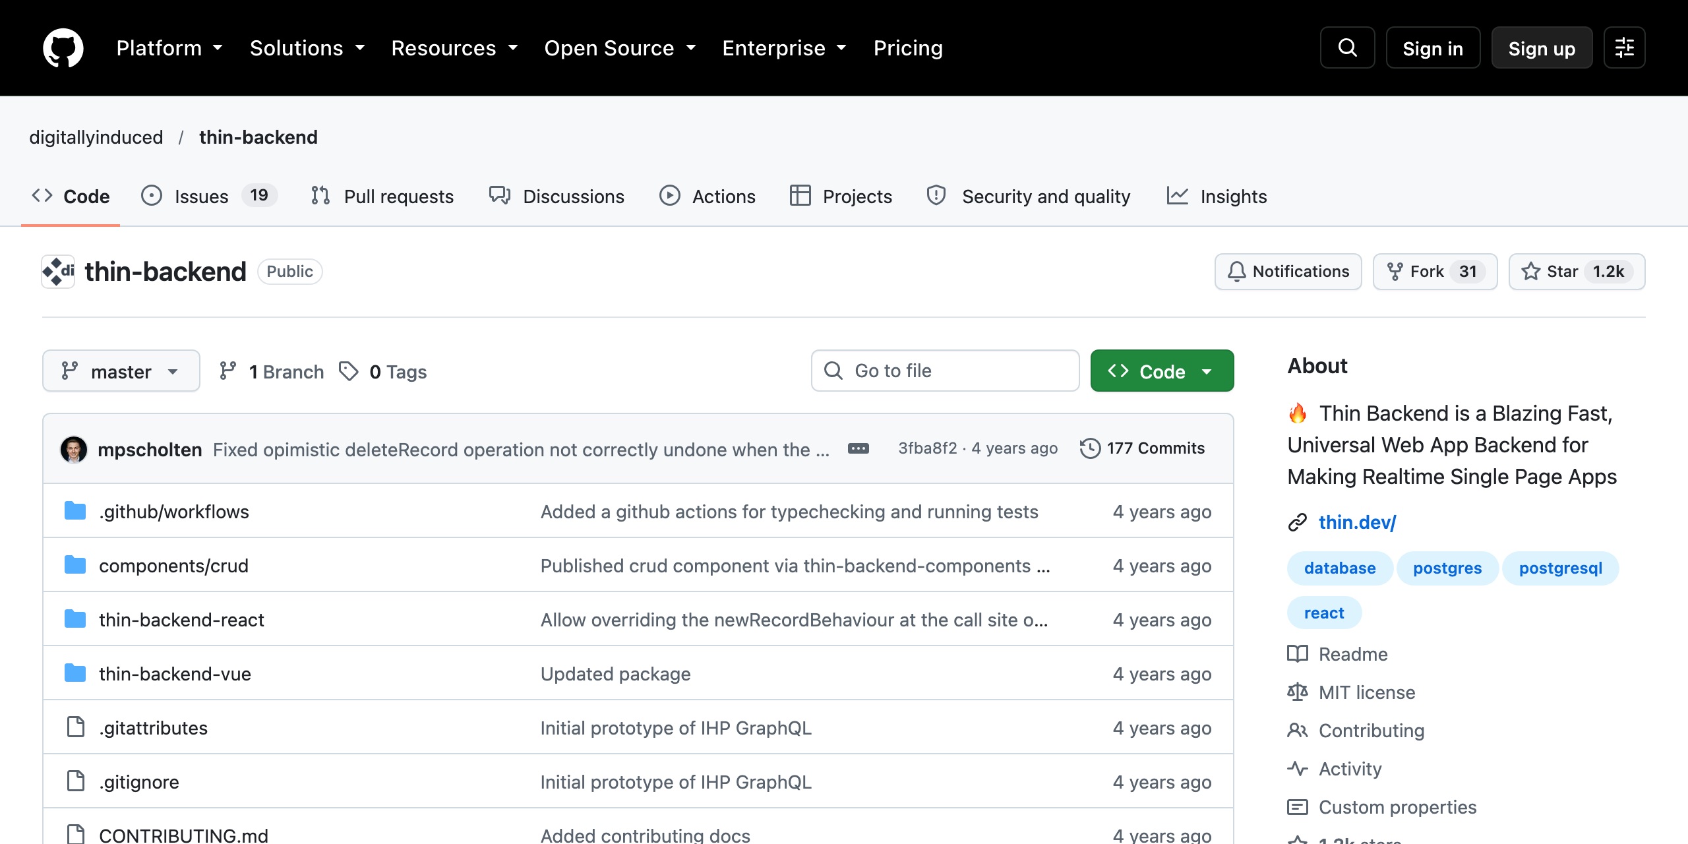Viewport: 1688px width, 844px height.
Task: Open the green Code dropdown
Action: pos(1162,371)
